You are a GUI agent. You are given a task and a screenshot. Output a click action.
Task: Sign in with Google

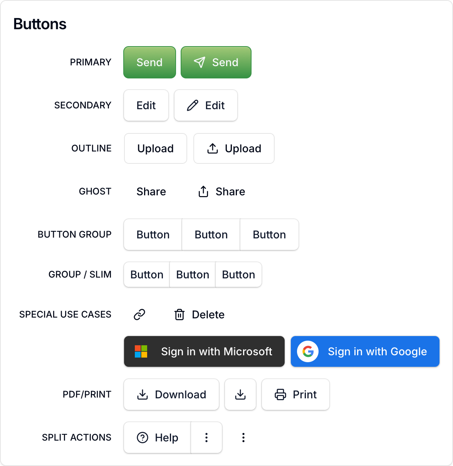tap(365, 351)
